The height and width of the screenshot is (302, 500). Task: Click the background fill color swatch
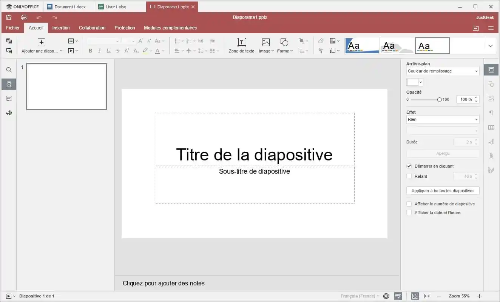415,82
